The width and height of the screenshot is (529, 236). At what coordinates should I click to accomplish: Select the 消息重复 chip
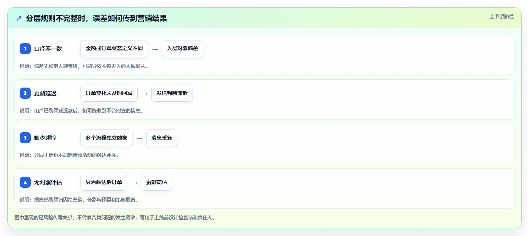tap(162, 138)
